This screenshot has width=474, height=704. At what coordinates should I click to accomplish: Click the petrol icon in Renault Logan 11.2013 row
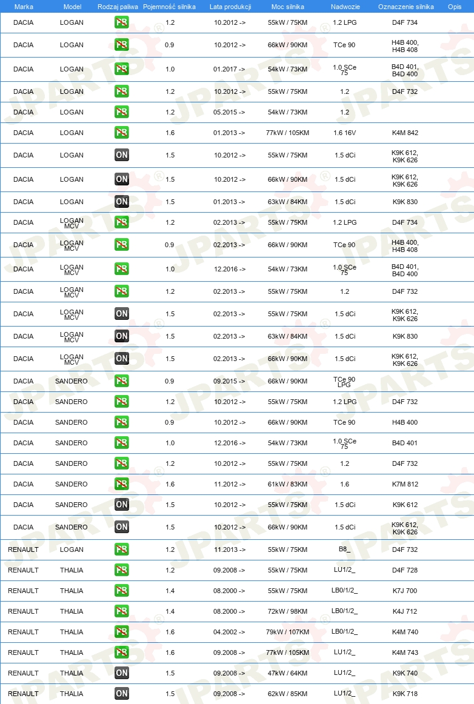pos(121,550)
